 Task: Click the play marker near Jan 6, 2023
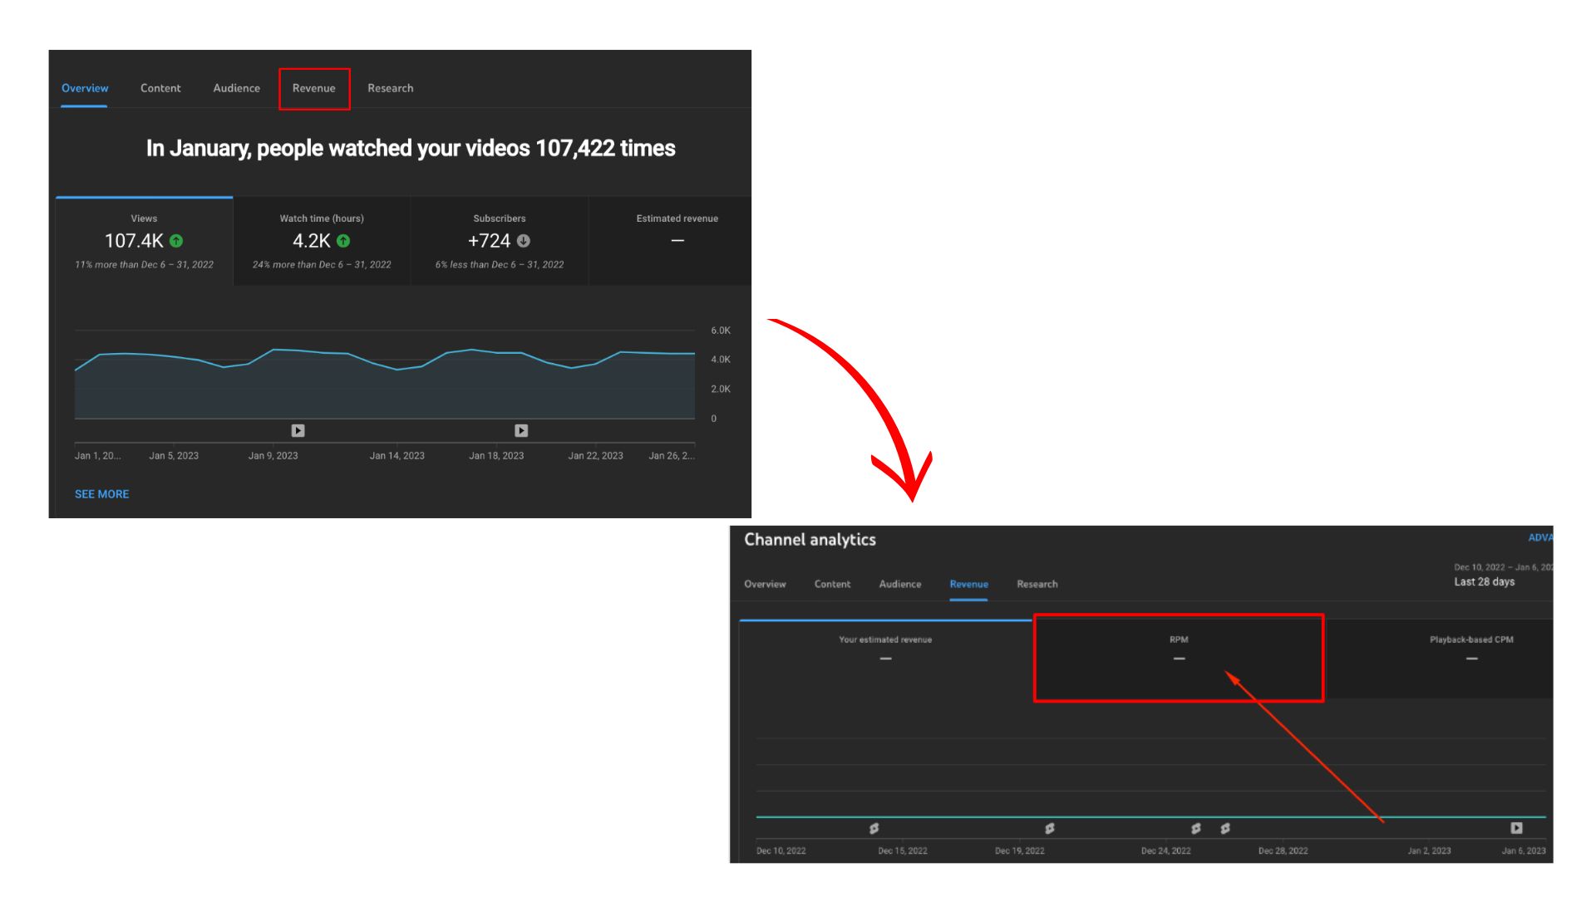tap(1516, 828)
